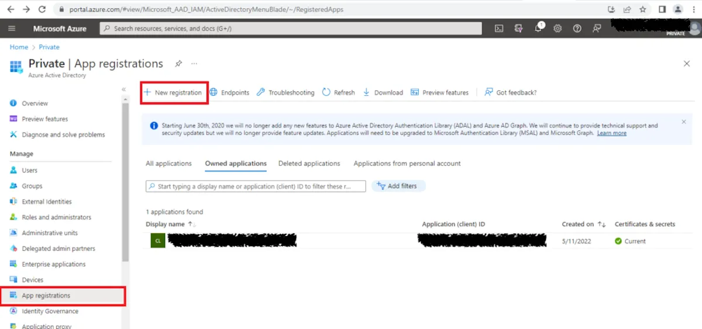Click the browser address bar
The height and width of the screenshot is (329, 702).
pos(328,9)
